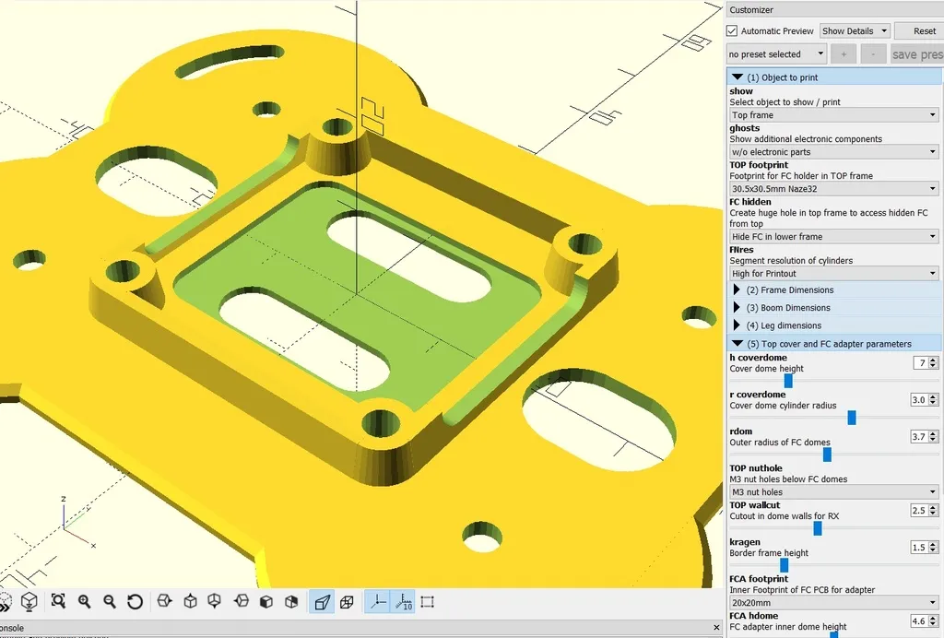Screen dimensions: 944x638
Task: Click the Reset button in Customizer
Action: tap(923, 31)
